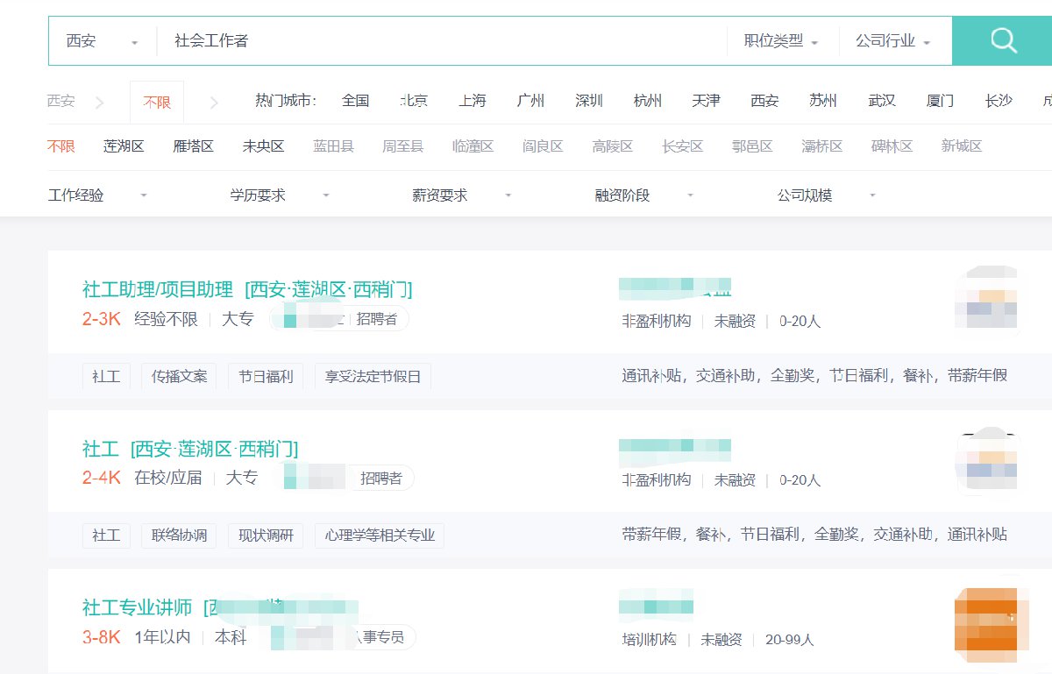The height and width of the screenshot is (674, 1052).
Task: Choose 上海 from hot cities
Action: pyautogui.click(x=472, y=101)
